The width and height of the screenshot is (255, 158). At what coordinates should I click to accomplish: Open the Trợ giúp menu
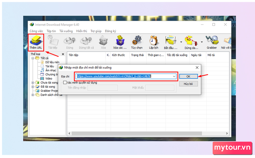pos(96,31)
